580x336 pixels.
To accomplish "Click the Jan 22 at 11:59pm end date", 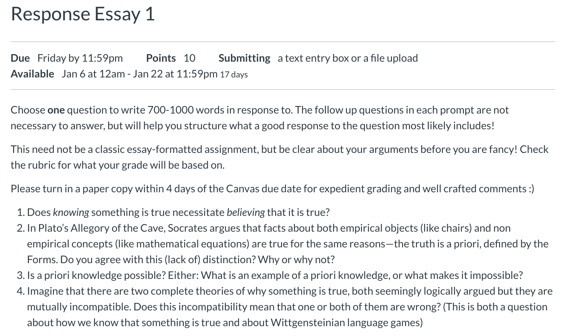I will pyautogui.click(x=175, y=74).
